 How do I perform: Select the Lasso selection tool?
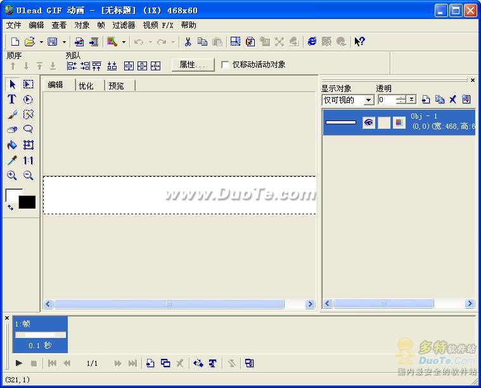28,129
